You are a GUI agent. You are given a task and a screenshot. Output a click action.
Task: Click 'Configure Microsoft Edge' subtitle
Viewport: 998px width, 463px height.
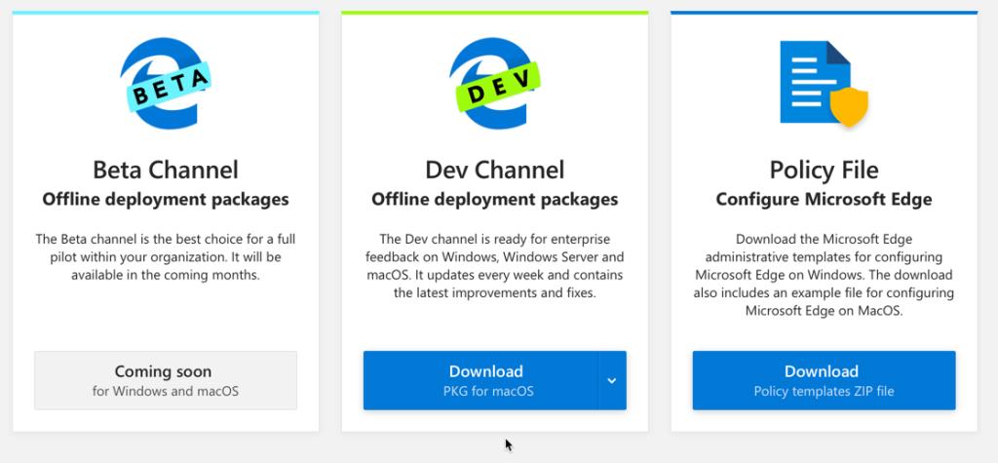(824, 200)
